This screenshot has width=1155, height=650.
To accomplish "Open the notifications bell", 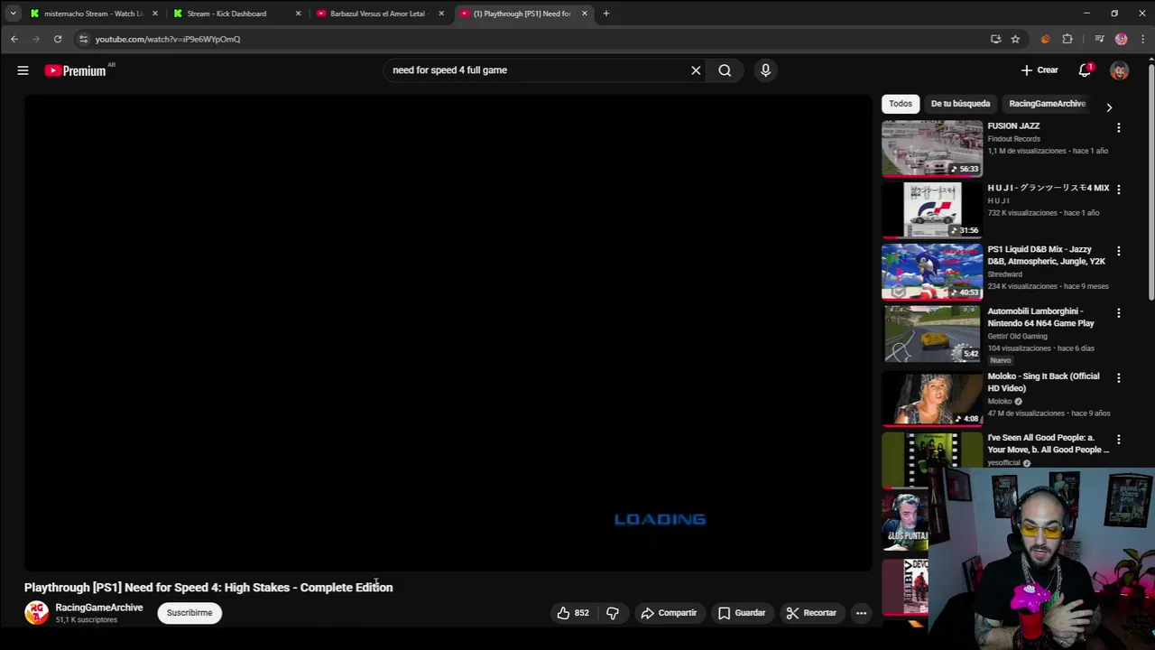I will tap(1085, 70).
